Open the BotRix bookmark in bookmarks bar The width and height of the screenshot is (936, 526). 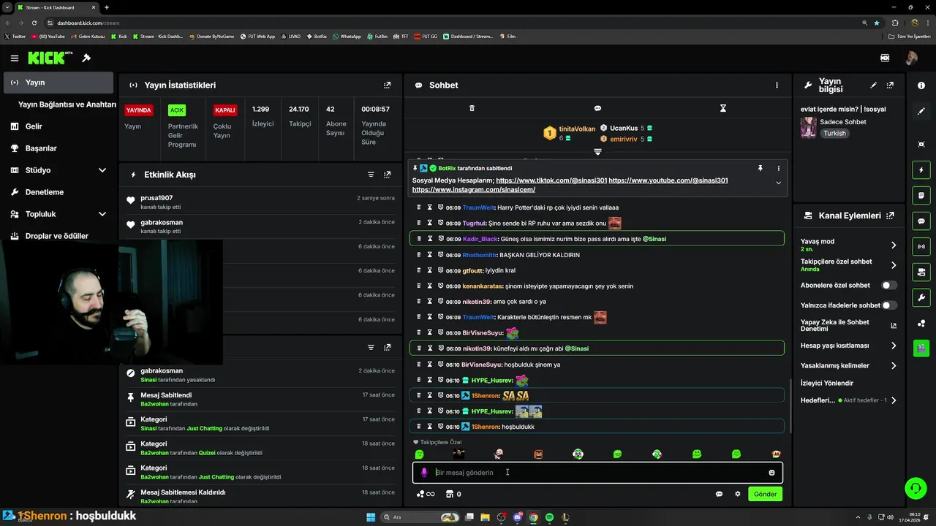point(317,36)
